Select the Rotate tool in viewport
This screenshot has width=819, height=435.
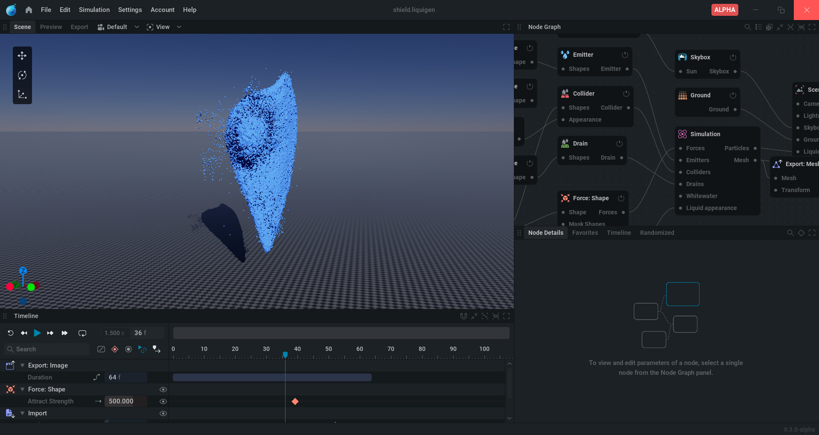(22, 75)
